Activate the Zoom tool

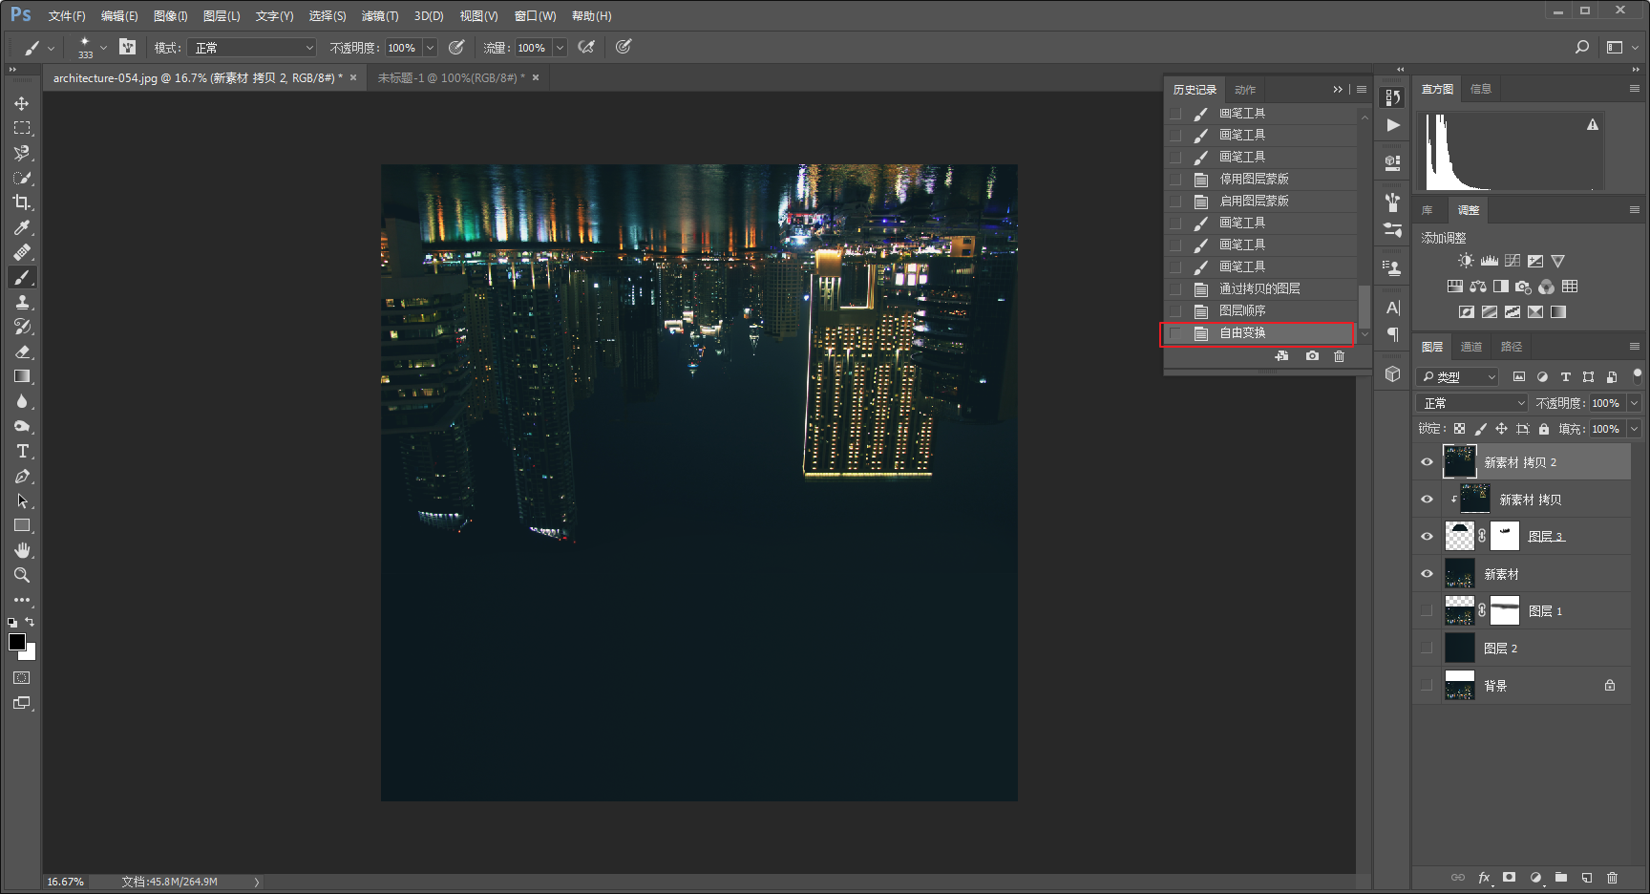click(22, 575)
